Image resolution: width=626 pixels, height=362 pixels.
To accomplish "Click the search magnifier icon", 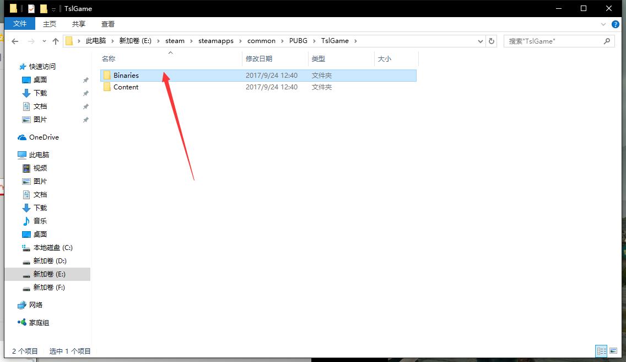I will pyautogui.click(x=607, y=41).
